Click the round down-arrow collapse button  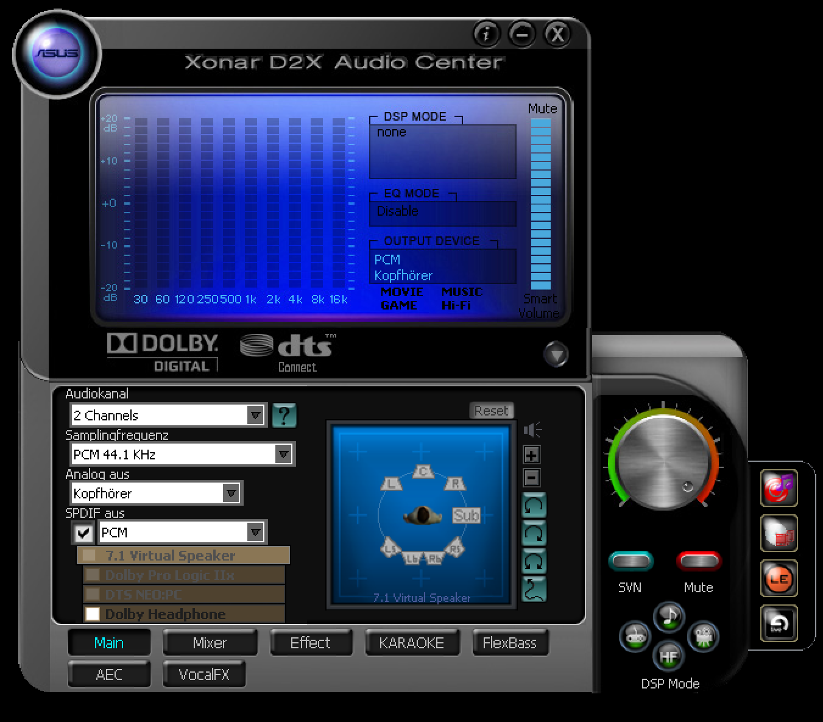pyautogui.click(x=556, y=354)
